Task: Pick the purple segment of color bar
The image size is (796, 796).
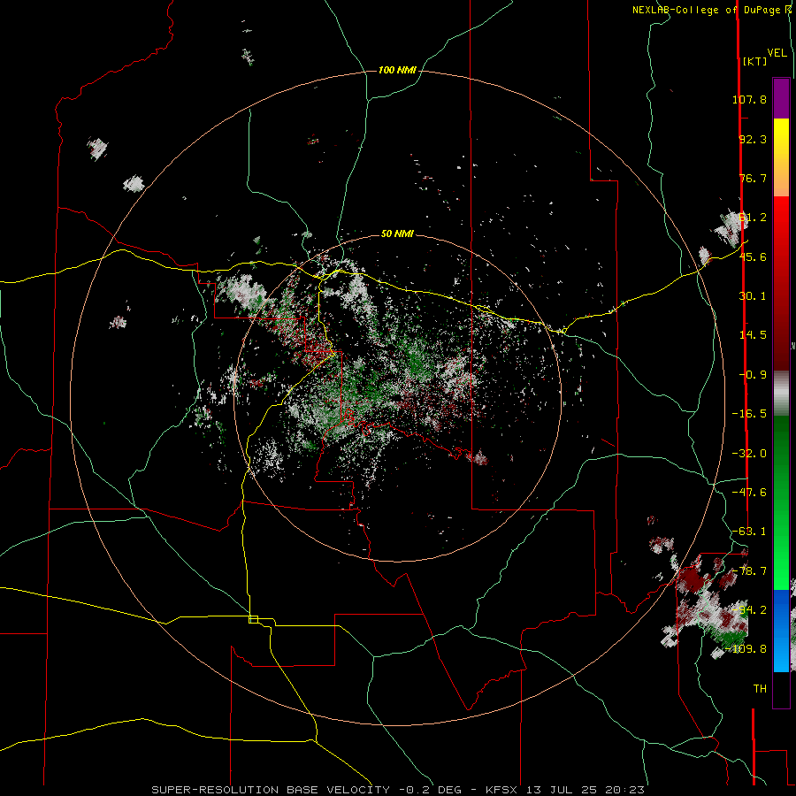Action: click(781, 98)
